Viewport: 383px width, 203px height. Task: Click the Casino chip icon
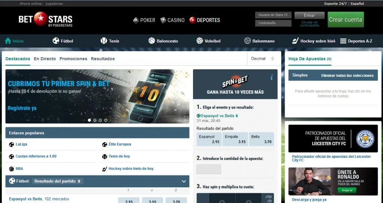[x=163, y=20]
